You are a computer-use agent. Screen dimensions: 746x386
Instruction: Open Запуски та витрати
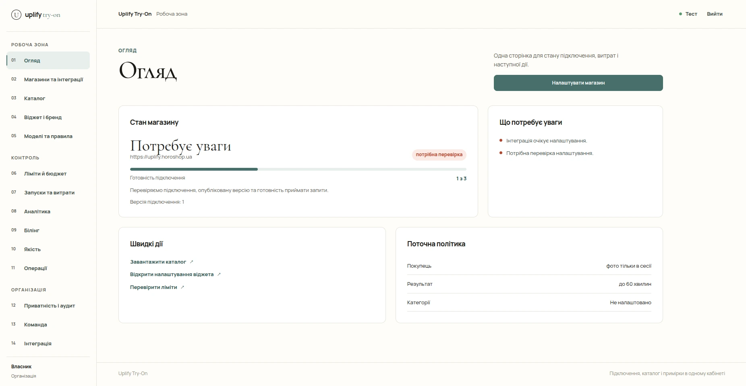[48, 192]
